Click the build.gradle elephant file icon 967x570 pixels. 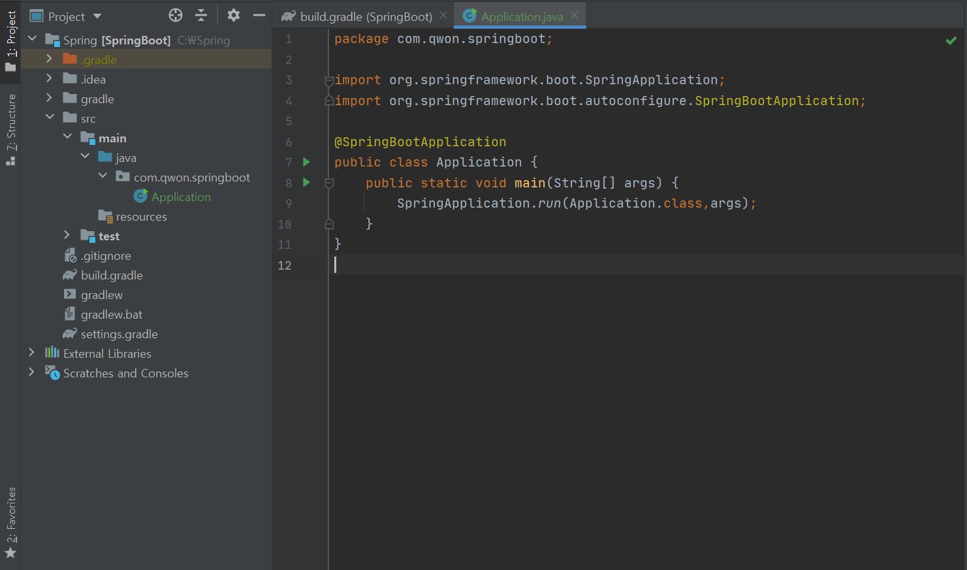coord(70,275)
